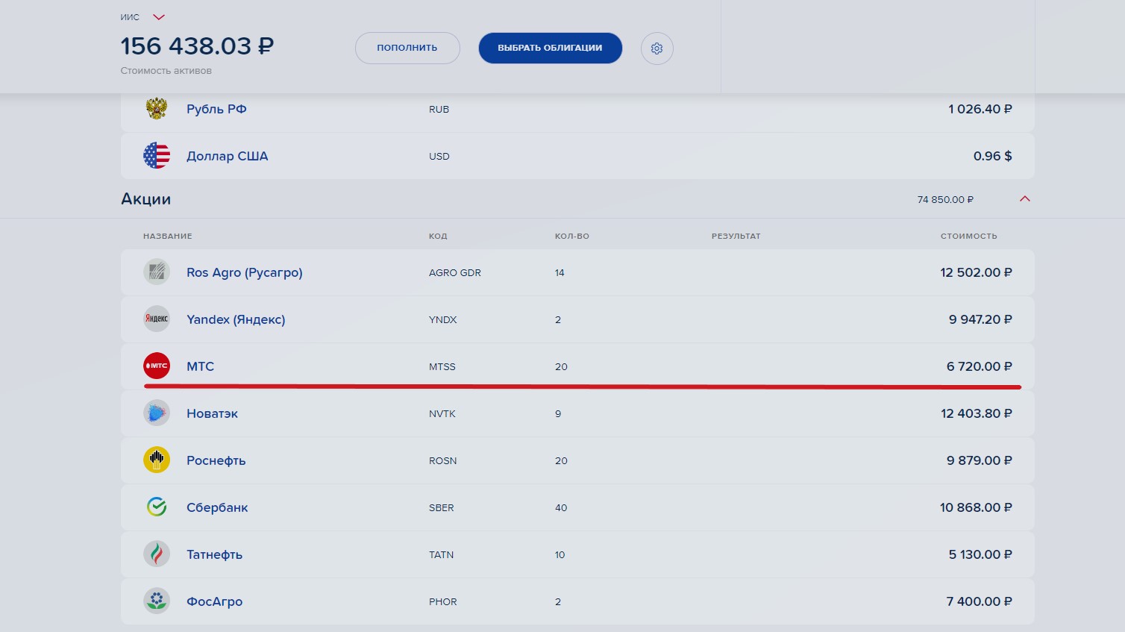Click the red МТС logo icon
This screenshot has width=1125, height=632.
157,366
